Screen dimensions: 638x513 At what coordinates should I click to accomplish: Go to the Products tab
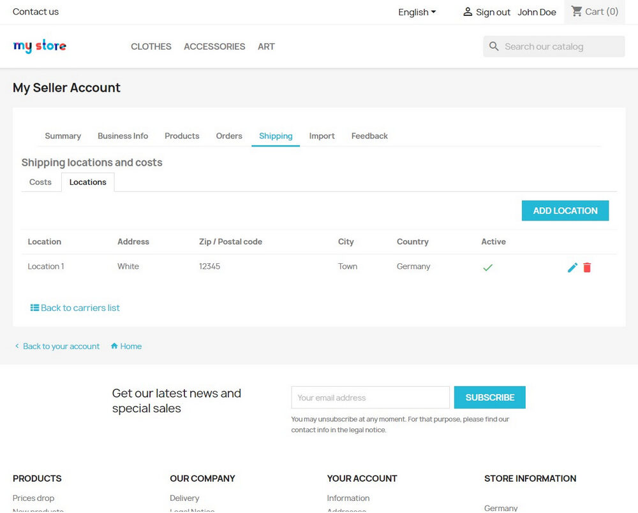click(x=182, y=136)
